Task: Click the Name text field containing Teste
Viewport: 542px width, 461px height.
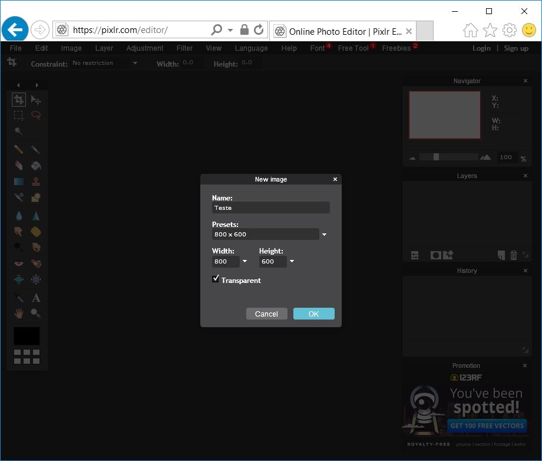Action: pos(270,208)
